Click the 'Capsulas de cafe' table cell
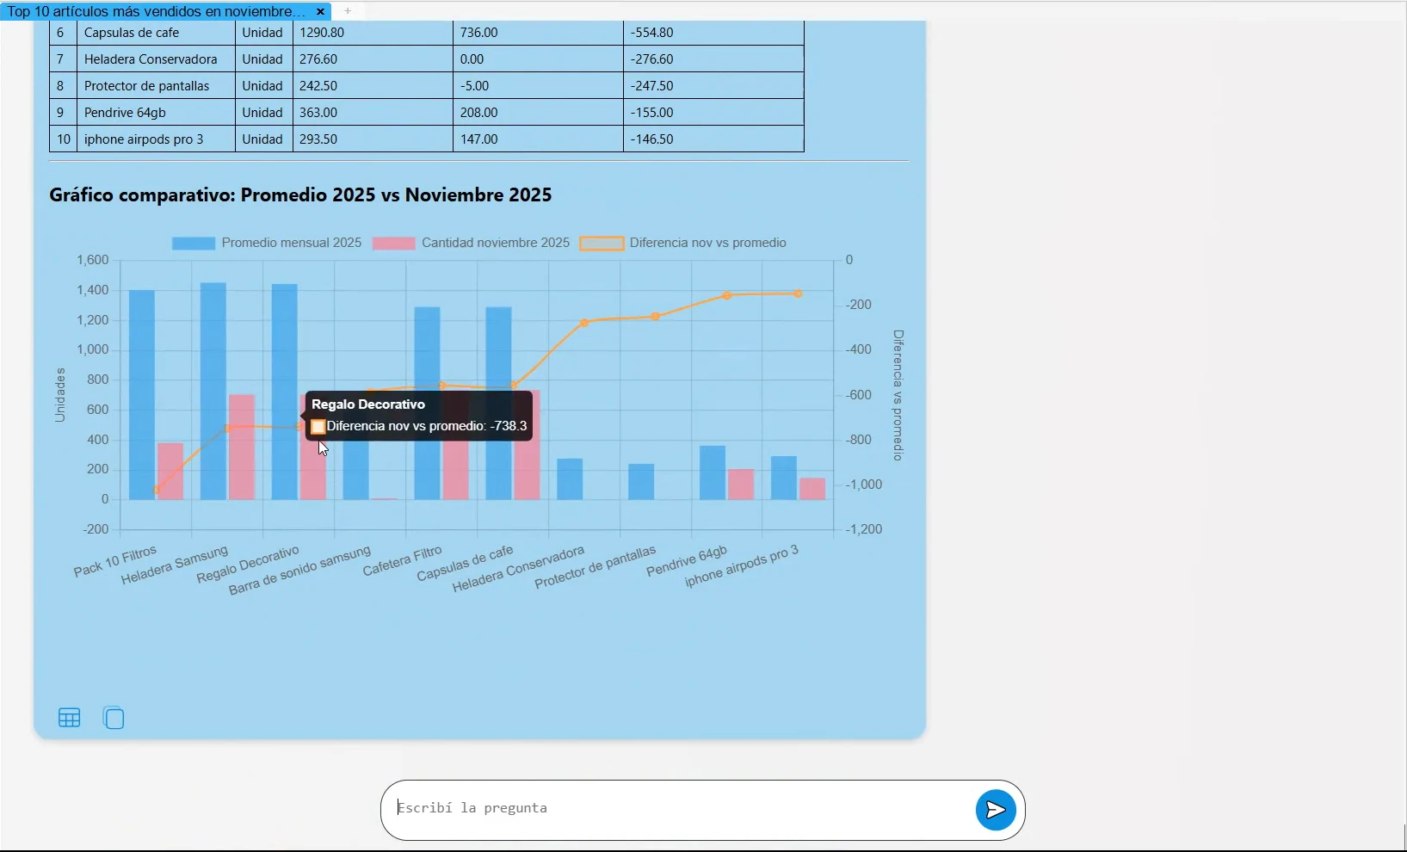1407x852 pixels. pos(156,33)
